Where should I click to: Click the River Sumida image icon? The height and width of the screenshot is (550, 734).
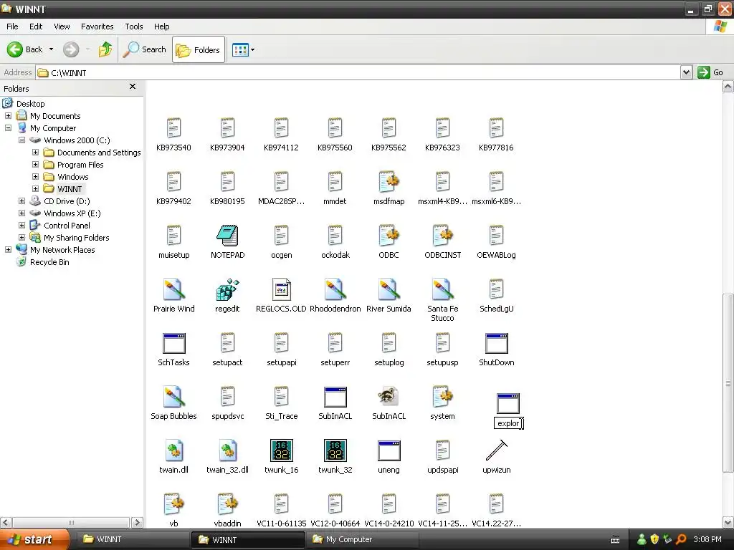tap(389, 289)
